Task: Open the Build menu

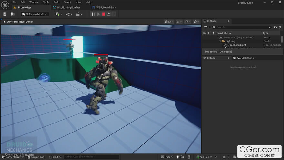Action: [x=56, y=2]
